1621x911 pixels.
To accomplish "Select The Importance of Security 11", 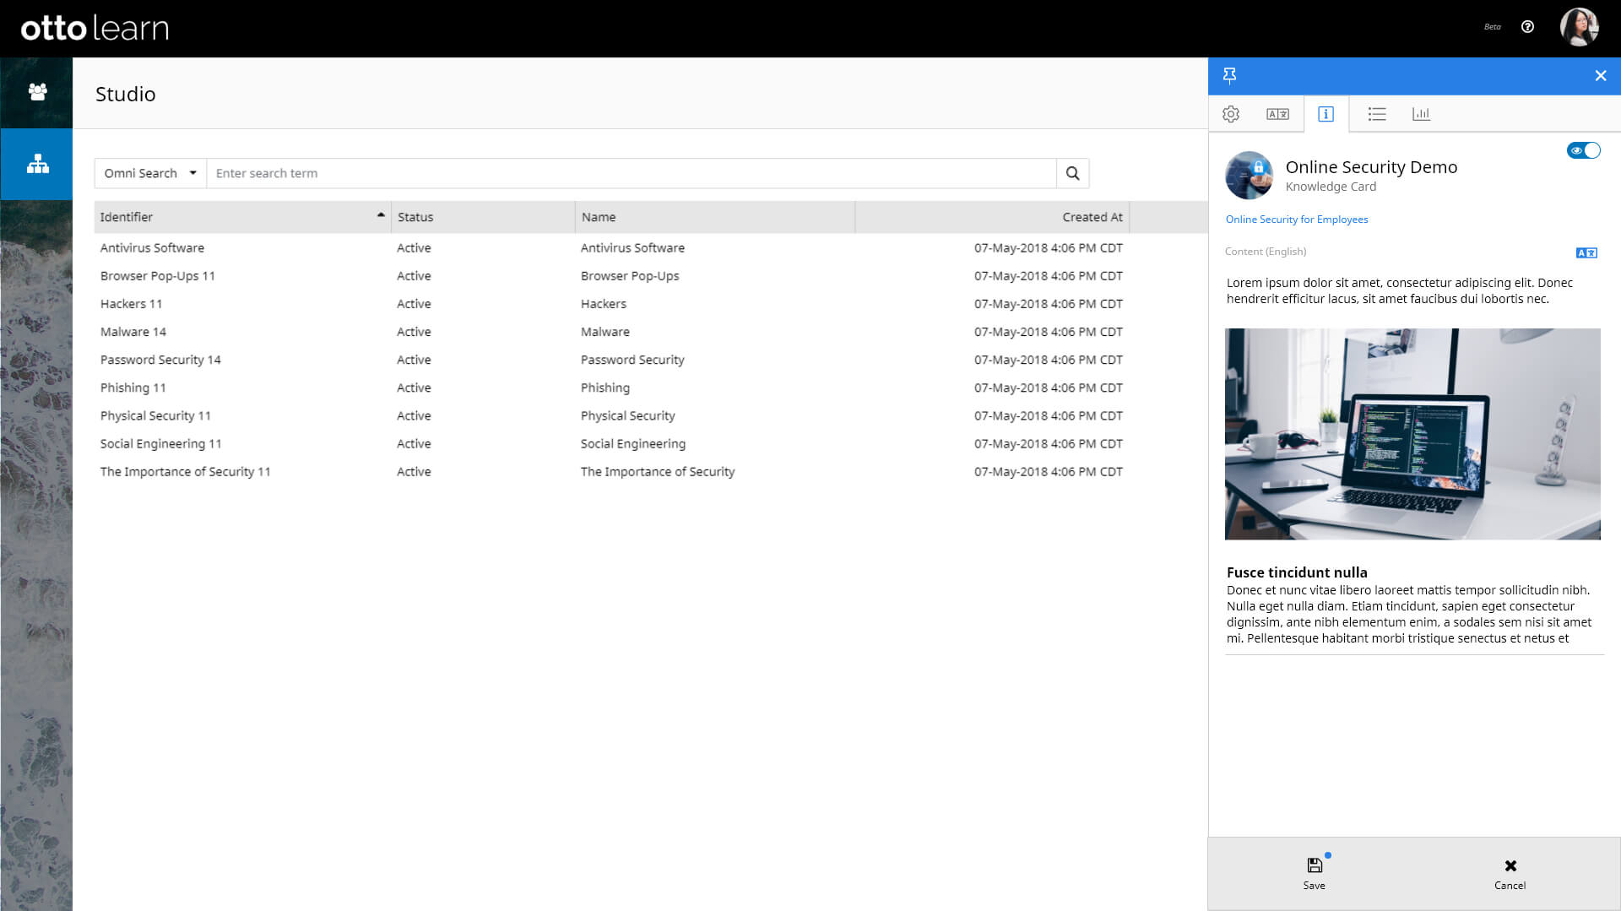I will point(185,471).
